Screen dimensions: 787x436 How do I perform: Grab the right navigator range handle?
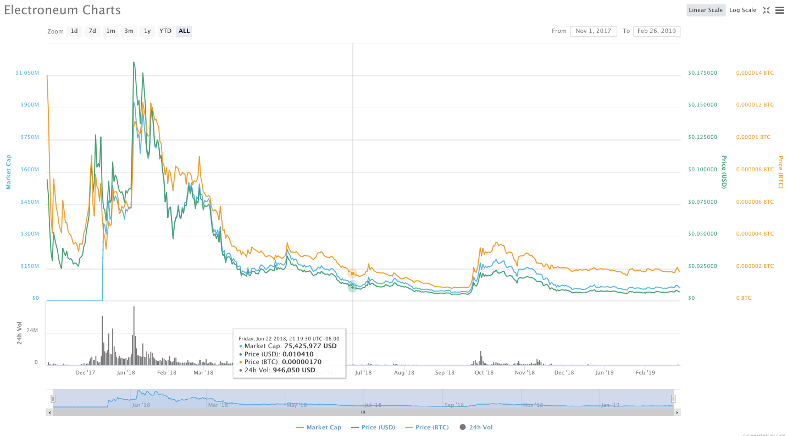tap(673, 399)
